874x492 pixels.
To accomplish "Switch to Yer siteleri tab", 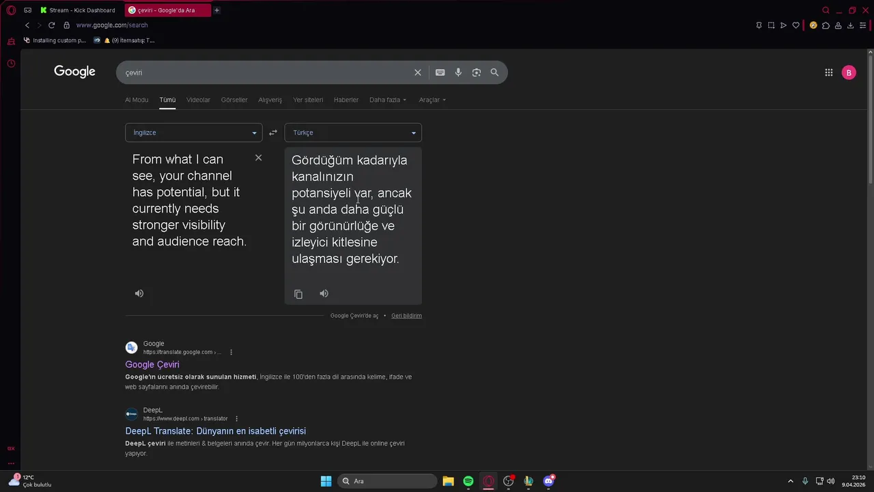I will [x=308, y=100].
